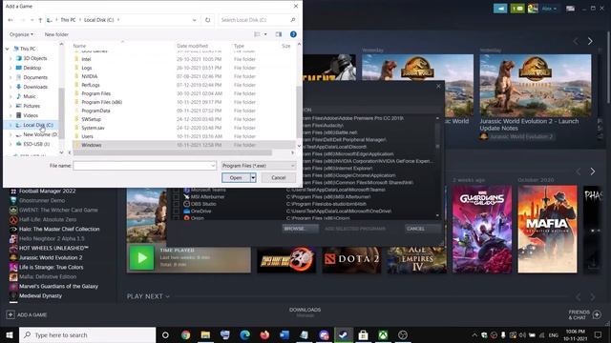Image resolution: width=611 pixels, height=343 pixels.
Task: Open Microsoft Store from the taskbar
Action: 363,334
